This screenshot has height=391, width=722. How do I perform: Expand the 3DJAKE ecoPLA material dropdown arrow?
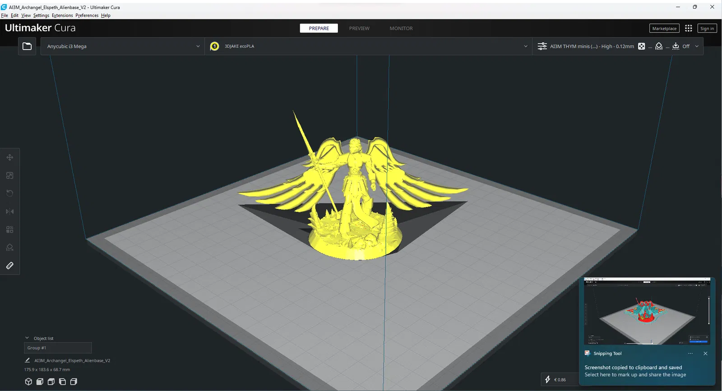[x=525, y=46]
